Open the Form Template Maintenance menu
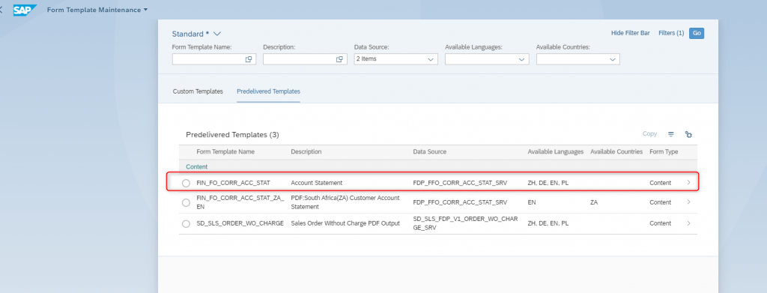 [97, 10]
